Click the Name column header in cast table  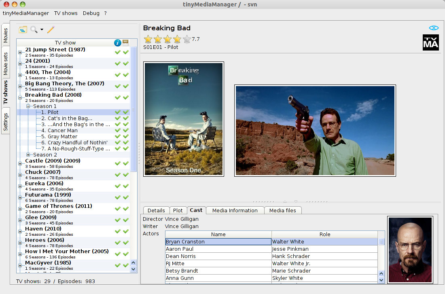218,235
